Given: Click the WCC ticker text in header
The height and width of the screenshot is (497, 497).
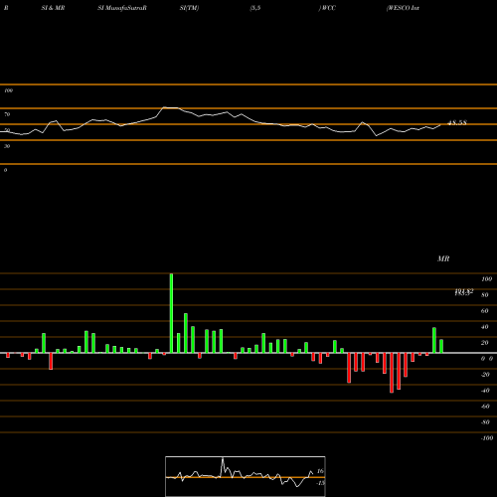Looking at the screenshot, I should pyautogui.click(x=327, y=8).
